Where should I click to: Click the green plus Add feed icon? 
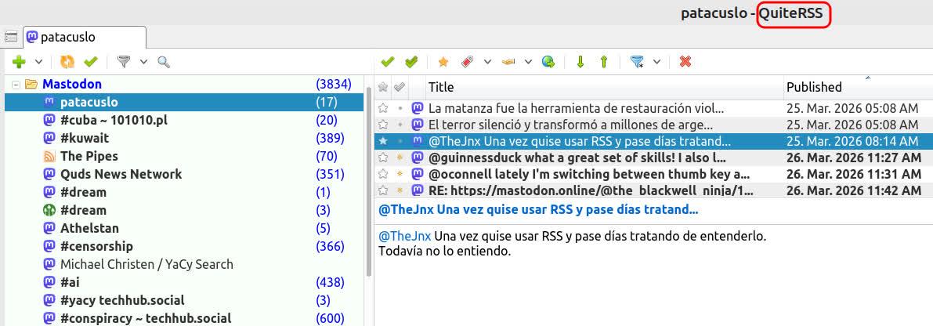click(20, 61)
